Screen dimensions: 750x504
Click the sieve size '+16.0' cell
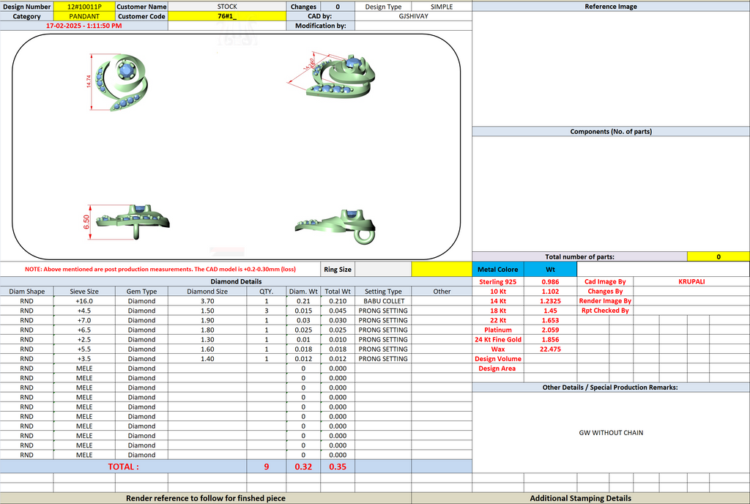click(84, 301)
